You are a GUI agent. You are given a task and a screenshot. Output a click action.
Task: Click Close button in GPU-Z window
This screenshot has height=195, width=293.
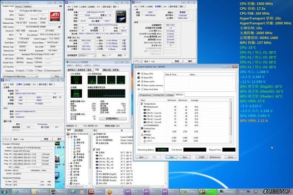[57, 76]
